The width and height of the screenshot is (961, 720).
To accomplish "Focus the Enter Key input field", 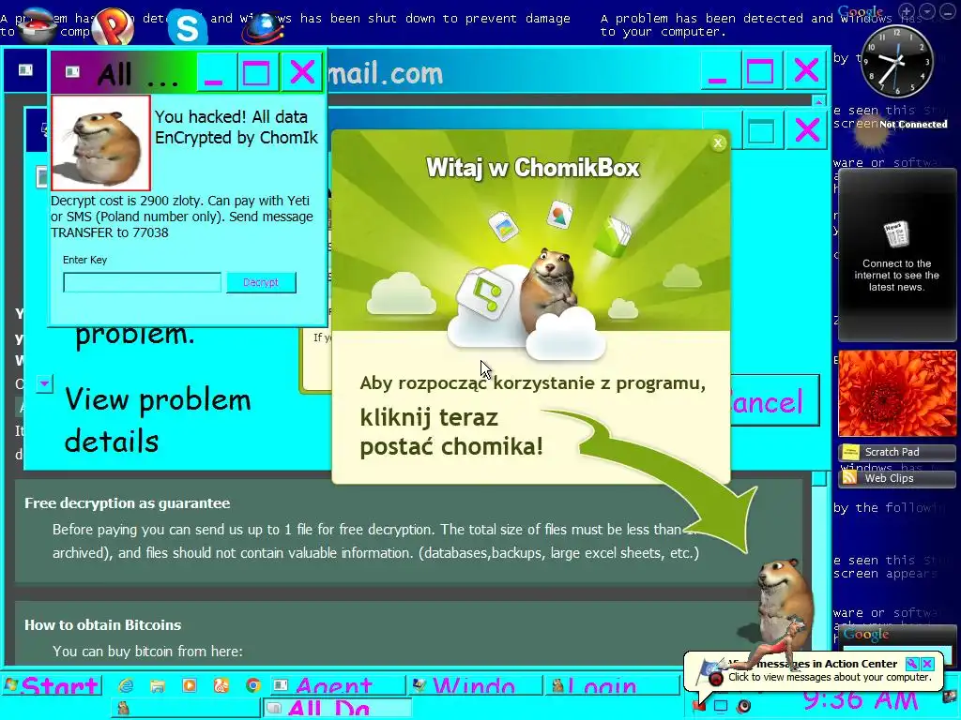I will [143, 282].
